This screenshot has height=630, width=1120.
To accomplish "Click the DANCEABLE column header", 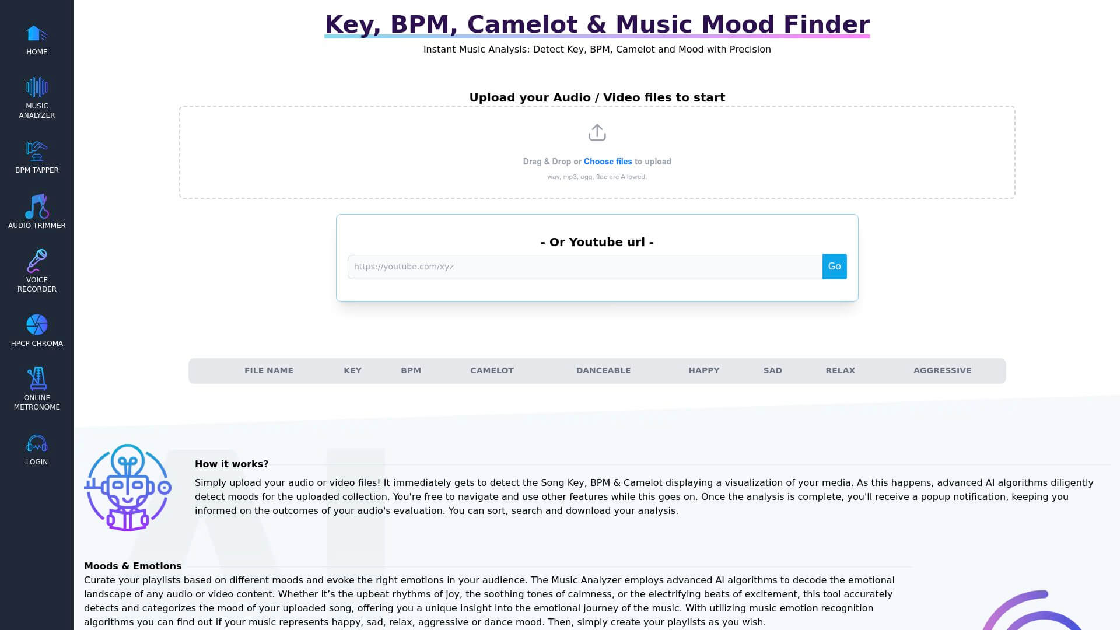I will [x=603, y=370].
